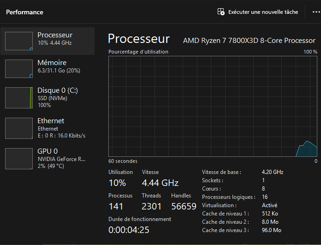Click the Exécuter une nouvelle tâche icon

click(x=221, y=12)
